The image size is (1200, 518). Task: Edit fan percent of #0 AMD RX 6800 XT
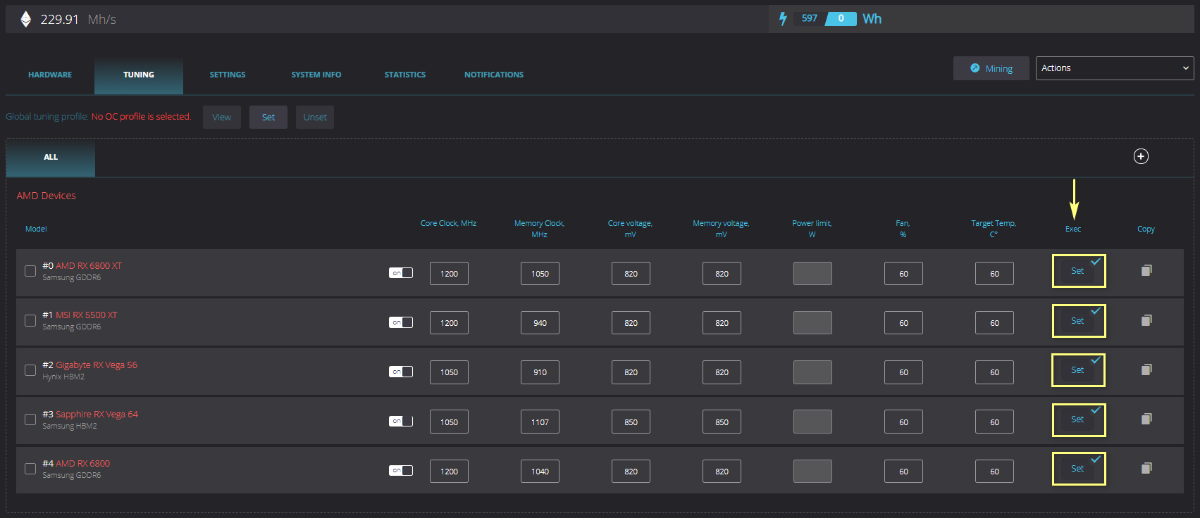click(x=903, y=274)
